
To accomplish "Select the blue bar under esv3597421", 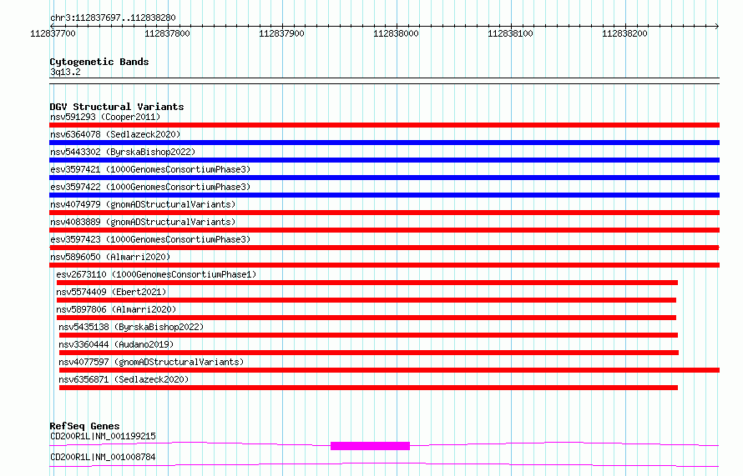I will coord(384,178).
